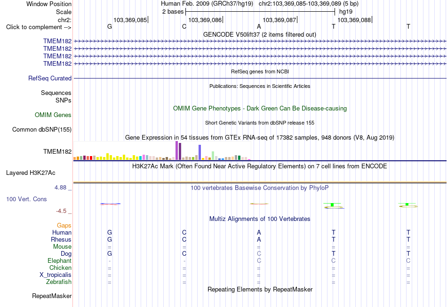Open the RefSeq Curated track label
Viewport: 447px width, 307px height.
coord(50,79)
